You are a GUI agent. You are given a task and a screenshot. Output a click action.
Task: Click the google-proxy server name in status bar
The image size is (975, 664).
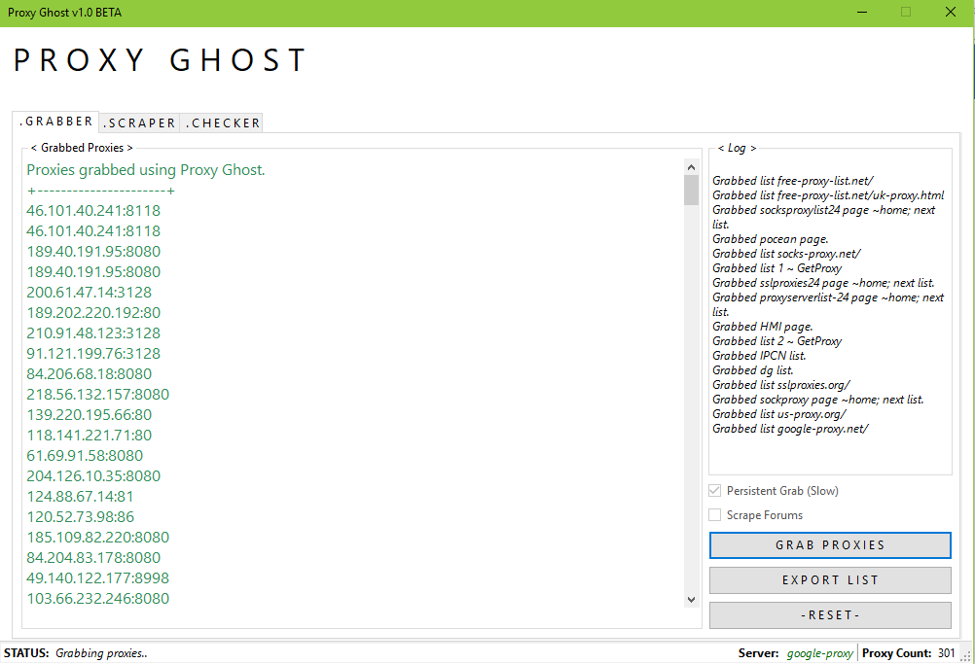[x=820, y=653]
